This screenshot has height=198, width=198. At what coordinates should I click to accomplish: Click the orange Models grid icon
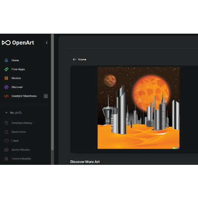6,78
